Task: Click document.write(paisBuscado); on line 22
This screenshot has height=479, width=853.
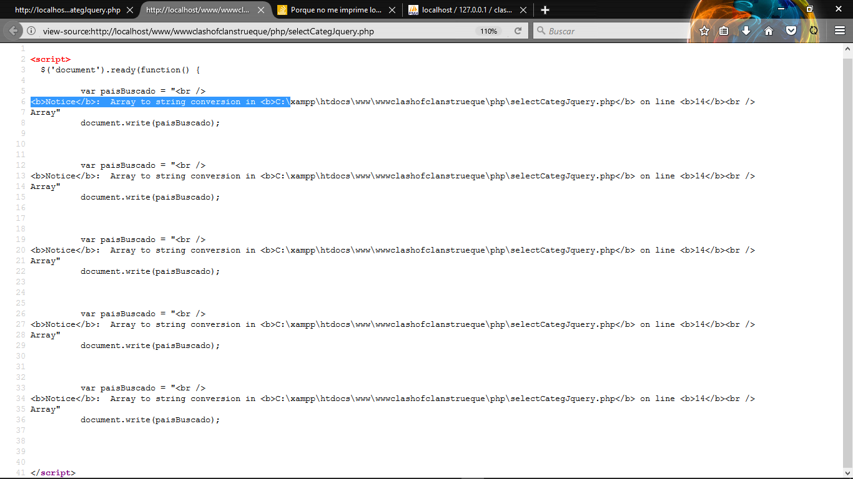Action: [x=150, y=271]
